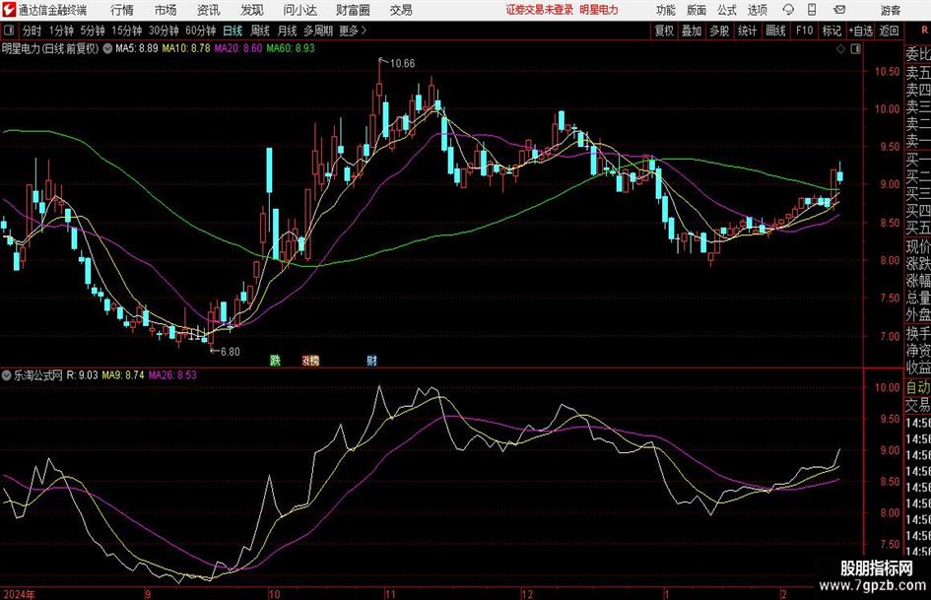Click the 2024年 date axis label
931x600 pixels.
coord(19,594)
